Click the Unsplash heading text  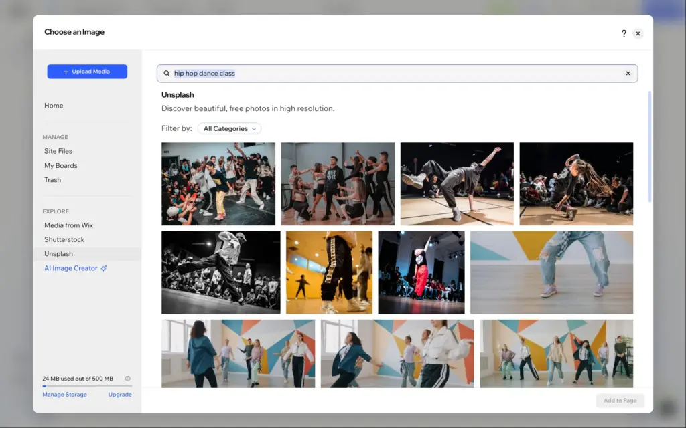[x=178, y=95]
